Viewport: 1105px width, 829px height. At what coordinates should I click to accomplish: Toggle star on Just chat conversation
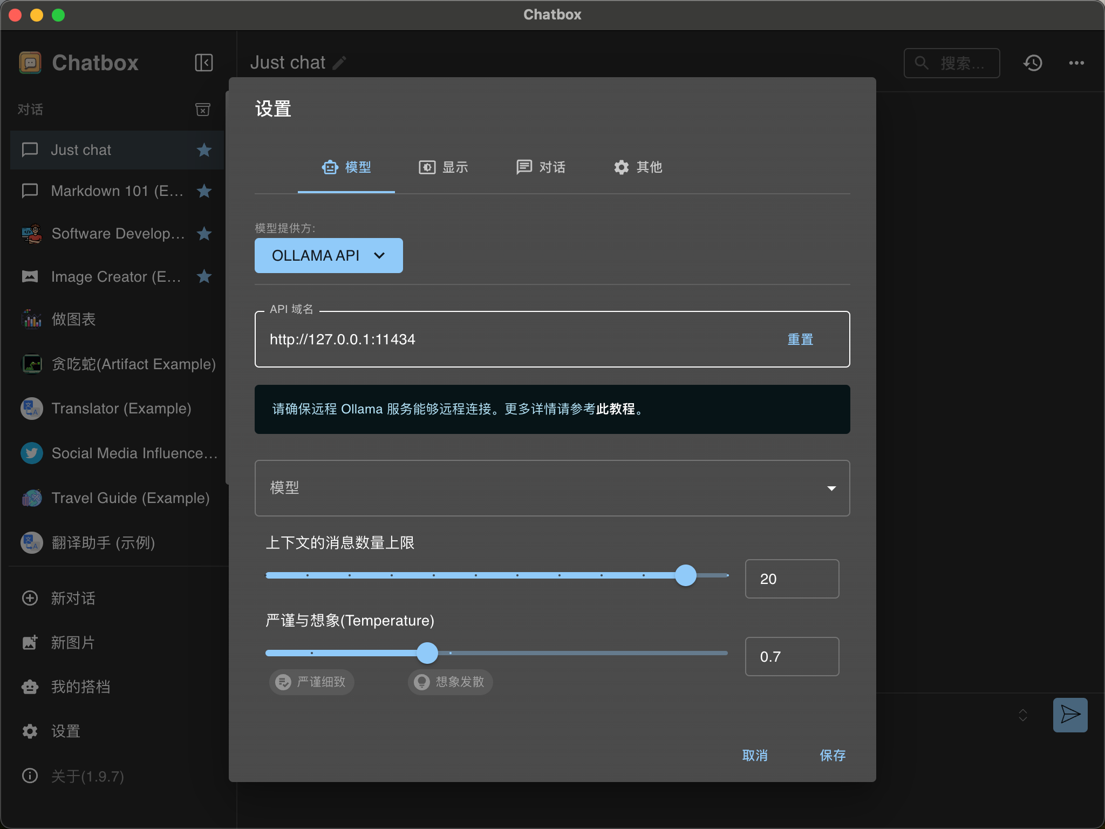point(204,150)
